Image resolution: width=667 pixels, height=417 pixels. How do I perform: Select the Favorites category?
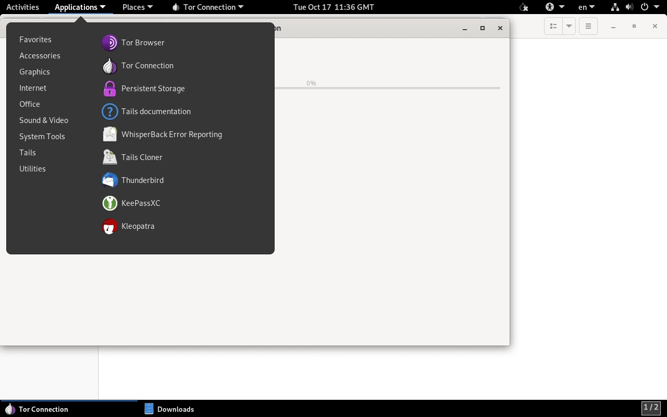coord(35,40)
